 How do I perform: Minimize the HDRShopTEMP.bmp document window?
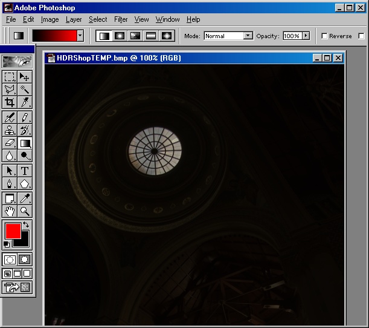[317, 58]
